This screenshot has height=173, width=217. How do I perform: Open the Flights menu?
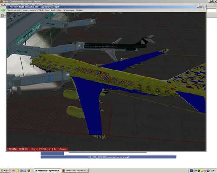click(10, 10)
